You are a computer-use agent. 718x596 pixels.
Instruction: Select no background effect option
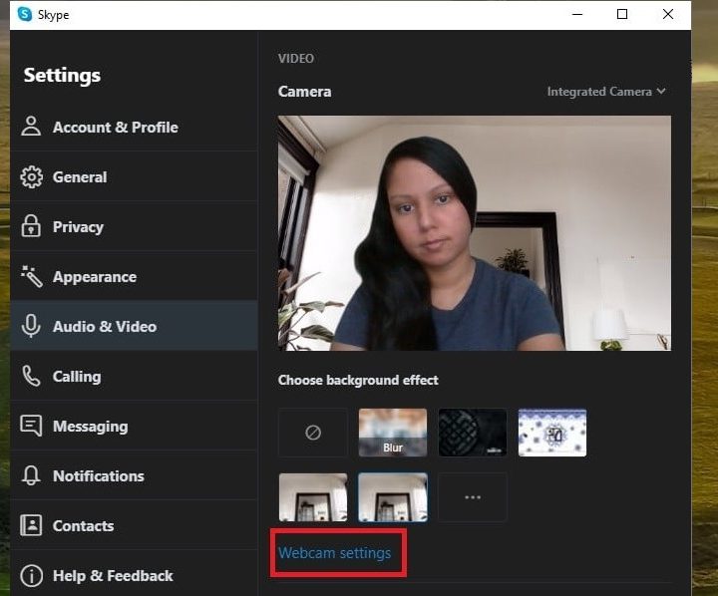[x=313, y=433]
